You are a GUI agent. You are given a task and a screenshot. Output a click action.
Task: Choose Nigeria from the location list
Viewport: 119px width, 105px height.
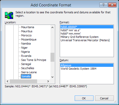25,52
